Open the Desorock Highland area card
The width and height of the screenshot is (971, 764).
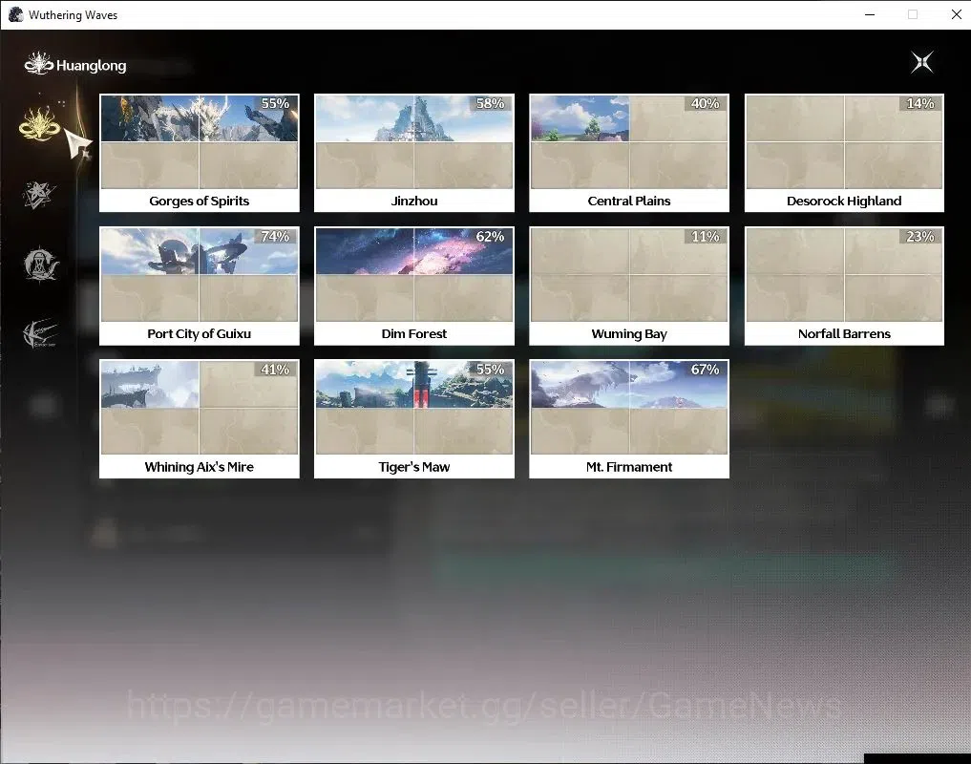coord(844,153)
